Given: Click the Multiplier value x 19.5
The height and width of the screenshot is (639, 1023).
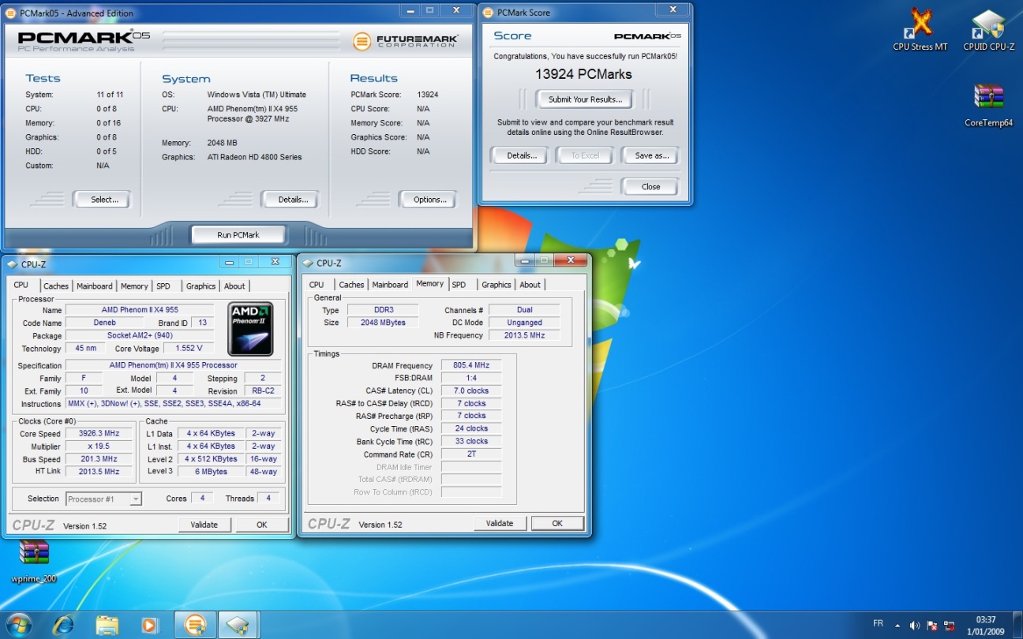Looking at the screenshot, I should pyautogui.click(x=98, y=447).
